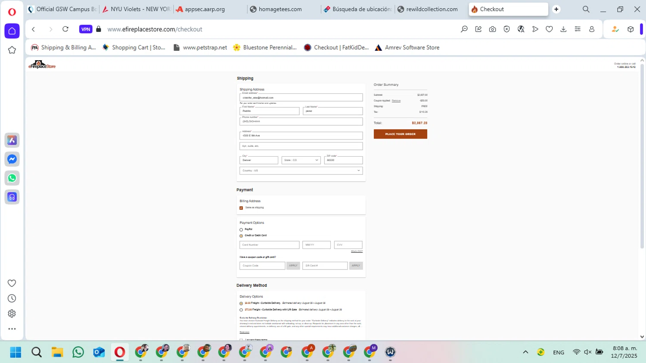
Task: Open the Opera home start page icon
Action: (x=12, y=31)
